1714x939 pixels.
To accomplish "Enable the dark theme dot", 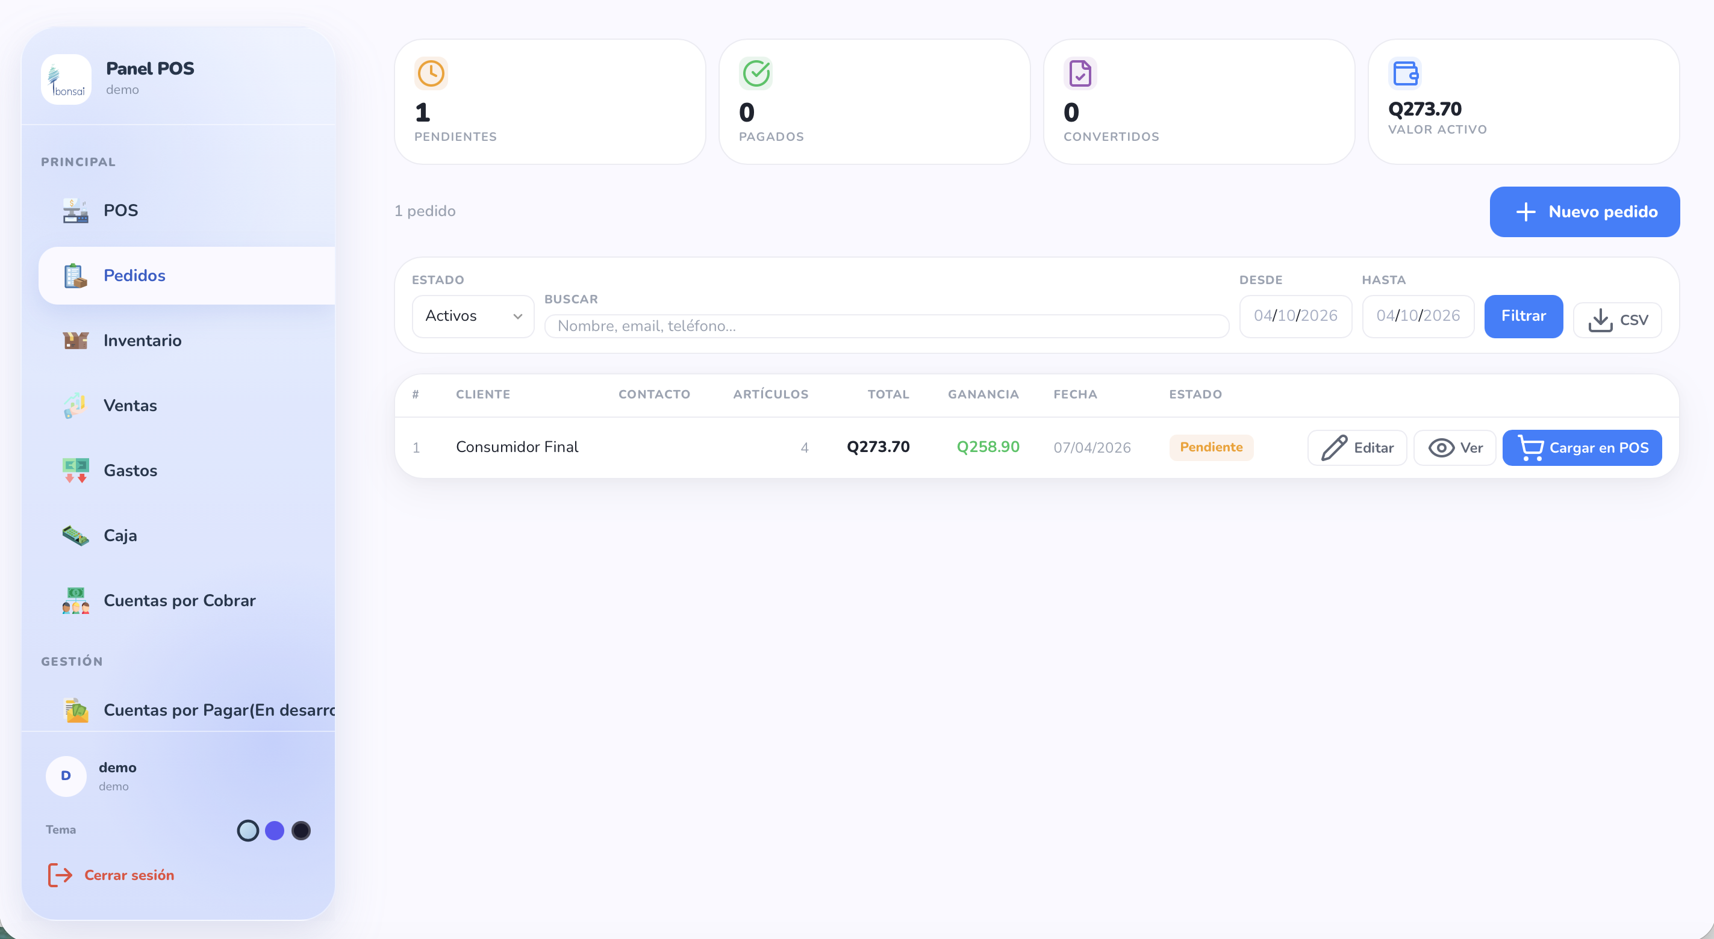I will tap(301, 831).
